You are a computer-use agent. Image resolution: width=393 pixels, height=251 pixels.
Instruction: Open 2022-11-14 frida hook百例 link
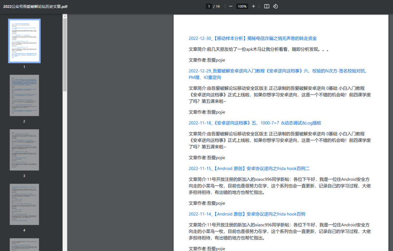pyautogui.click(x=247, y=214)
